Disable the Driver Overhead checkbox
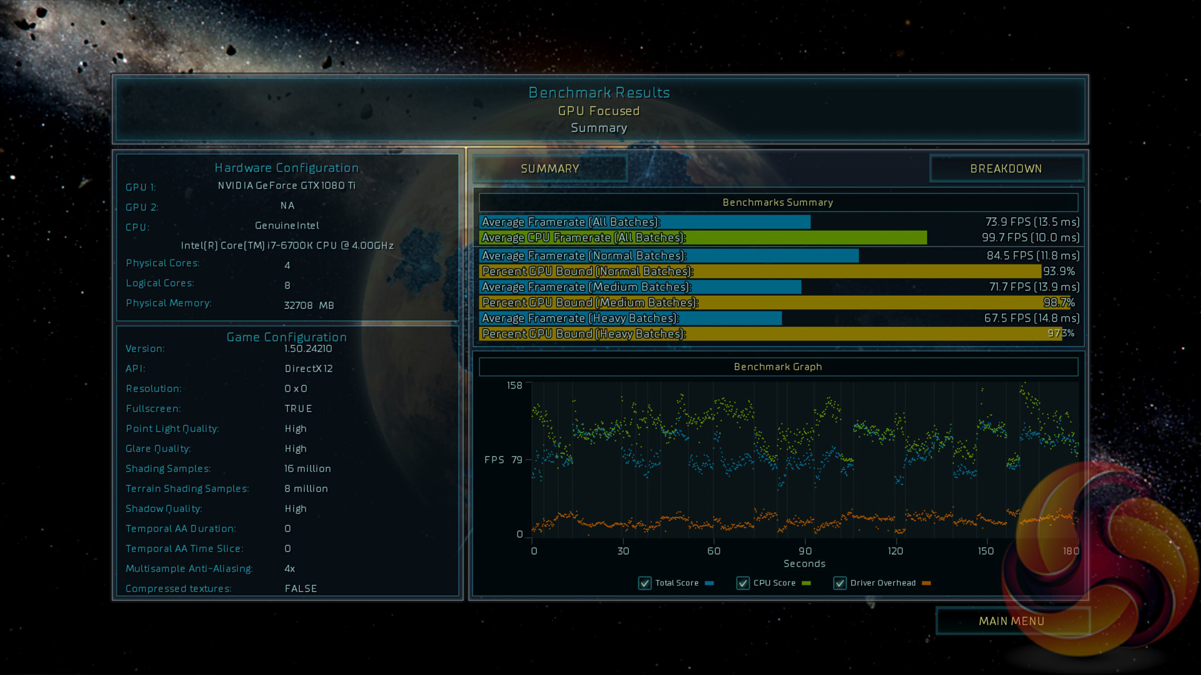 (x=840, y=583)
